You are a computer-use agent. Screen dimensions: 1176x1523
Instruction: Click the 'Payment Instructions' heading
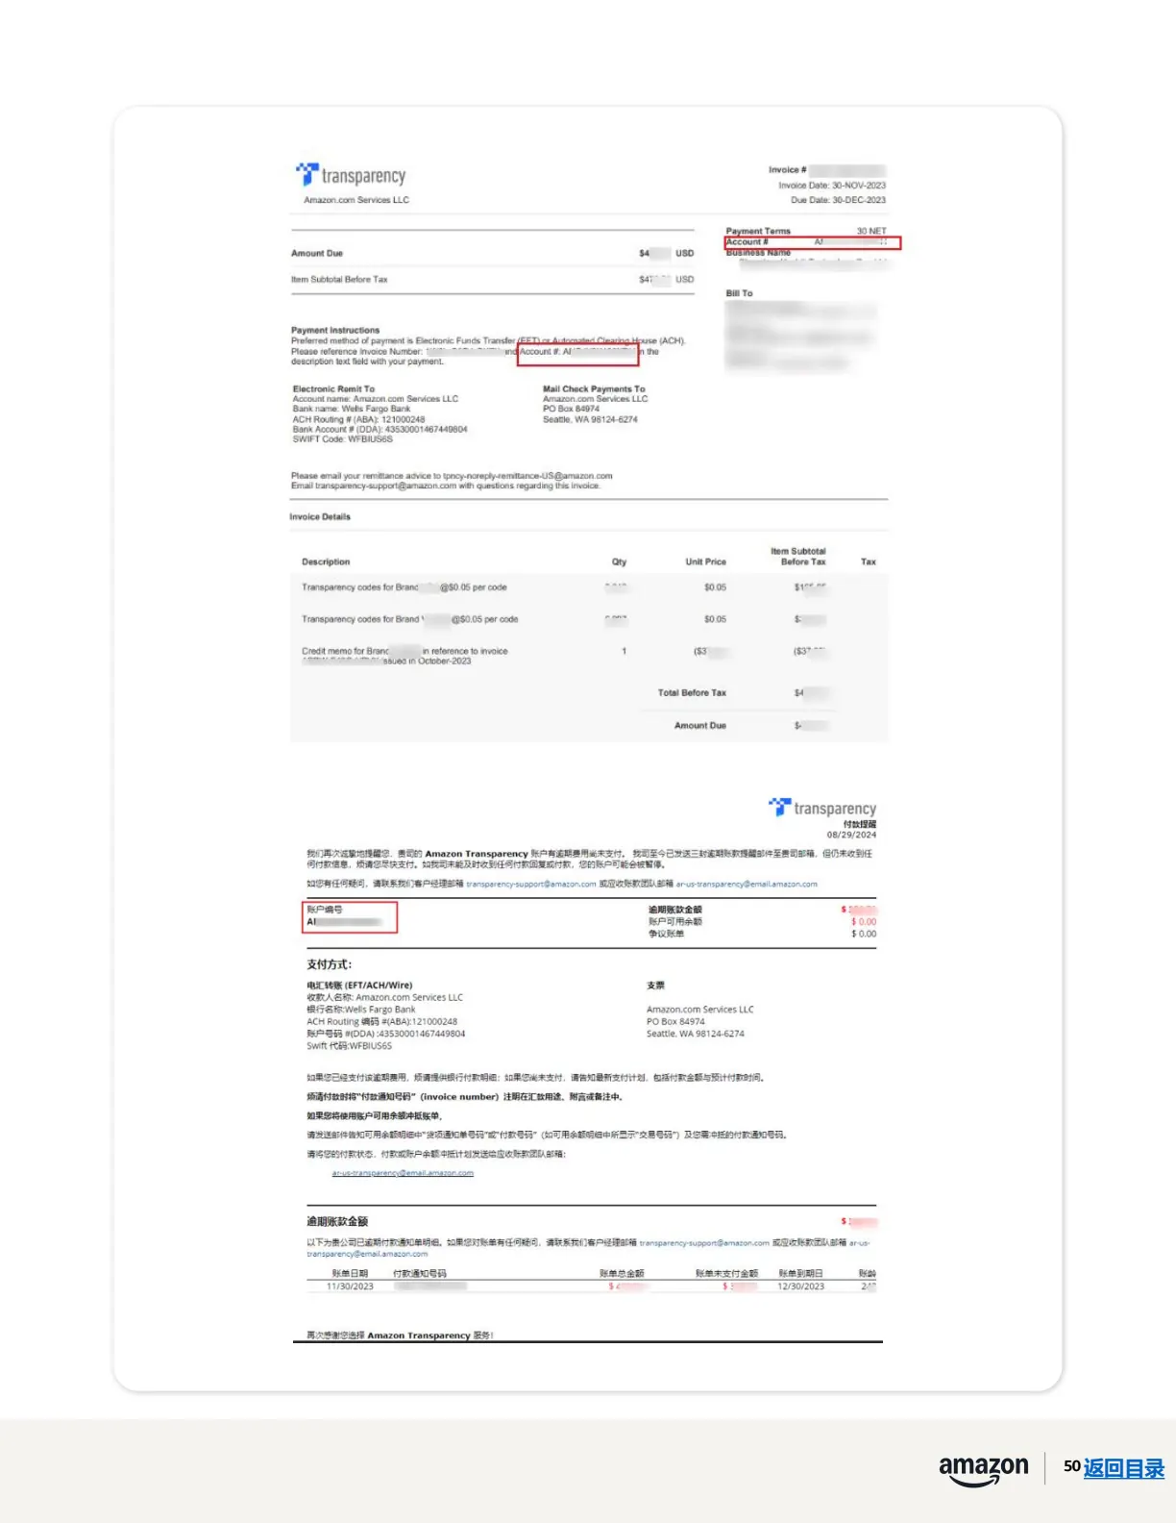335,330
